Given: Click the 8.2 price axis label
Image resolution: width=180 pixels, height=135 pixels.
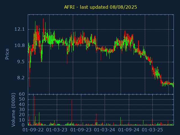Looking at the screenshot, I should [x=21, y=78].
